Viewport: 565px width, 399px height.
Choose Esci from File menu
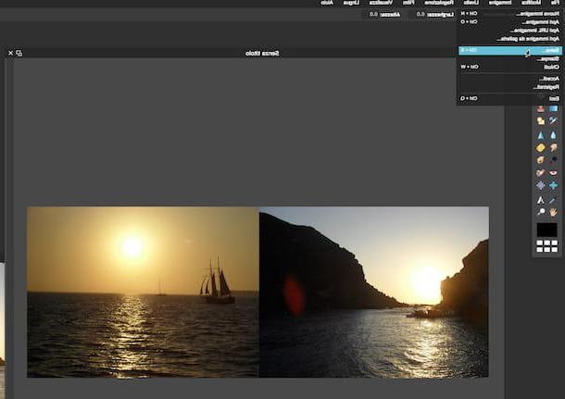[509, 98]
